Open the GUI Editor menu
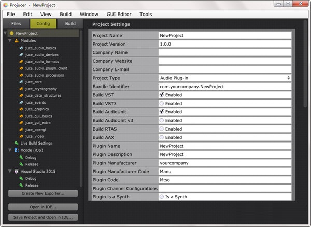 click(119, 15)
